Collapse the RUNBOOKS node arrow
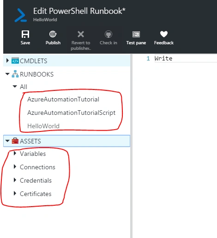Viewport: 217px width, 238px height. [7, 74]
